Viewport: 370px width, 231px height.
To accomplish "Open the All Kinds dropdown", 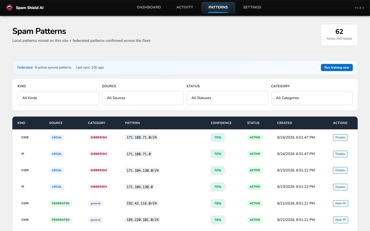I will pos(58,98).
